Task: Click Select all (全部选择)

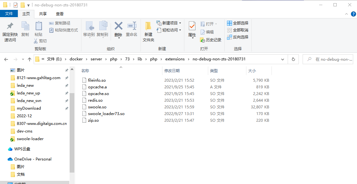Action: point(238,23)
